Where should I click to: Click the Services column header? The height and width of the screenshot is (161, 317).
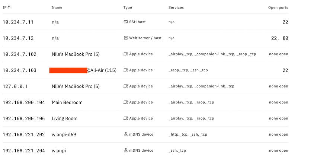click(x=176, y=7)
